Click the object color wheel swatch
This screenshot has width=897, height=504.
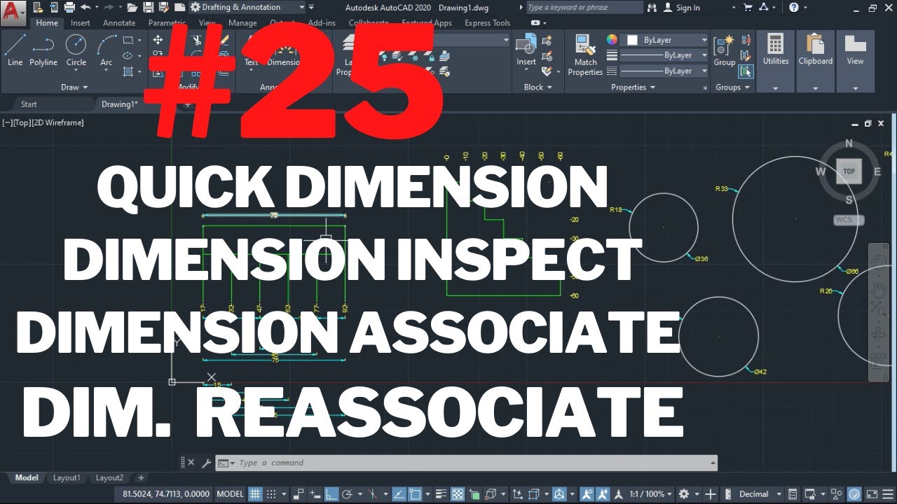(611, 40)
